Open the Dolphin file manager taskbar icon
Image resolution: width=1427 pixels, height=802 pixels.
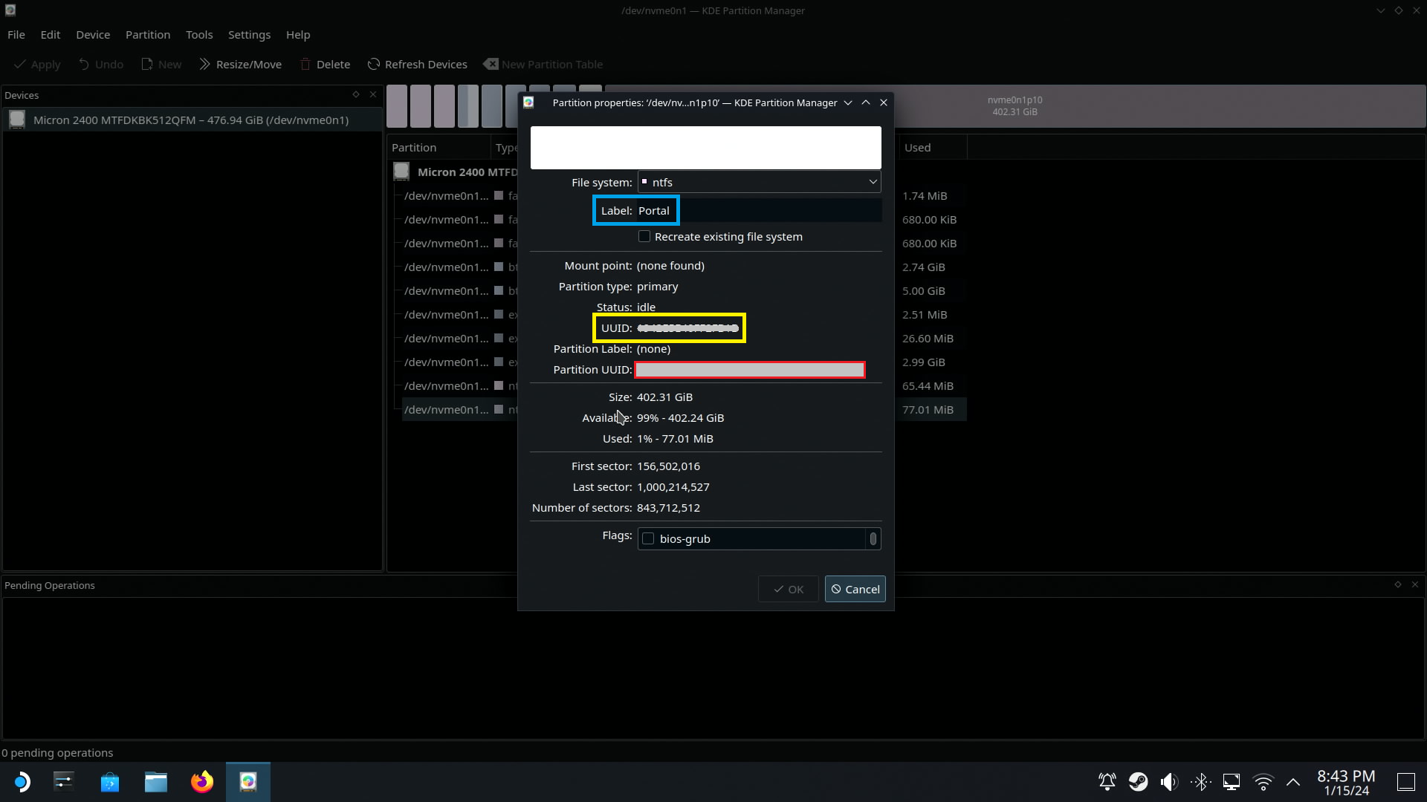coord(155,782)
